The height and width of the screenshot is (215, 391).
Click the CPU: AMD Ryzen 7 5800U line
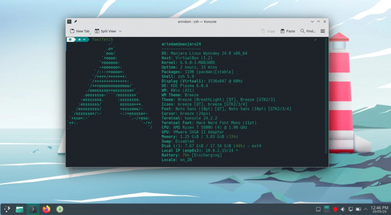pyautogui.click(x=205, y=127)
